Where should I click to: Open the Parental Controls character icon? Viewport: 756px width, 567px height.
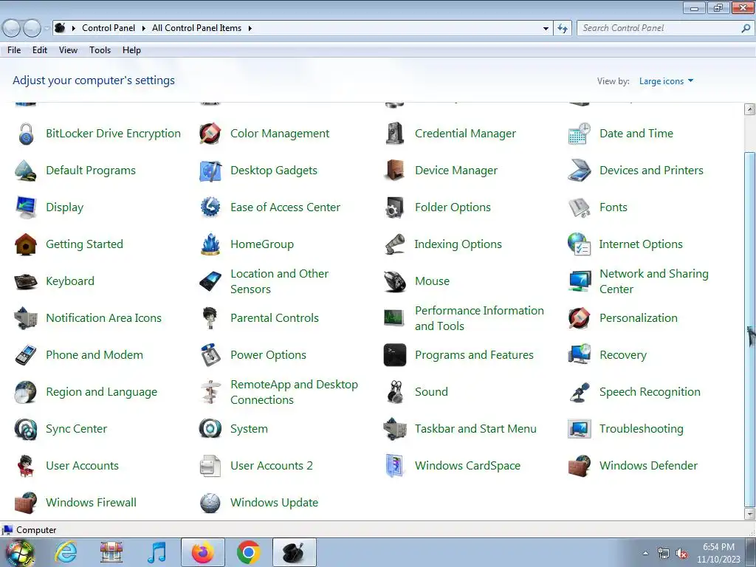tap(210, 318)
